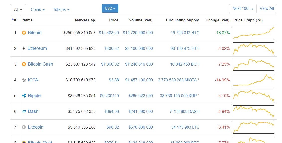Viewport: 282px width, 143px height.
Task: Click Litecoin volume $576 830 000
Action: tap(141, 127)
